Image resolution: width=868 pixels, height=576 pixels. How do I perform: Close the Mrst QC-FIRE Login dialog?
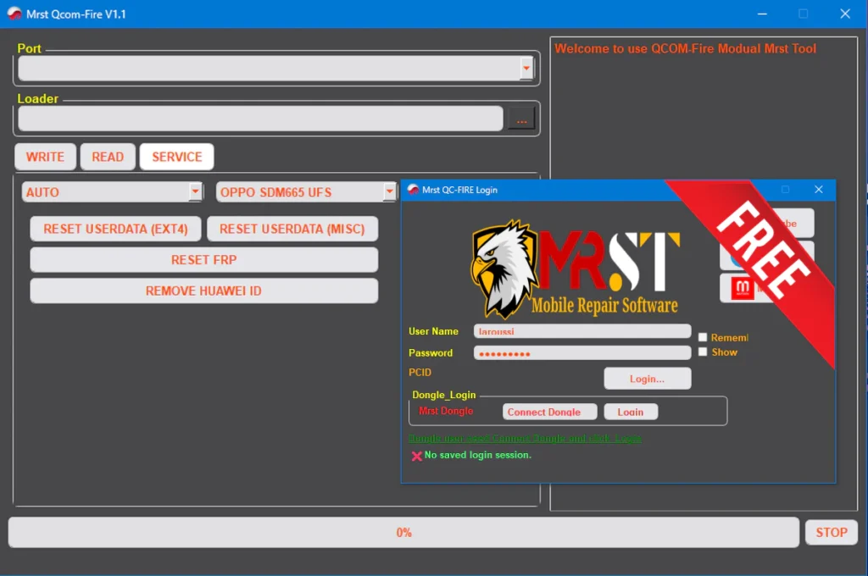tap(818, 190)
